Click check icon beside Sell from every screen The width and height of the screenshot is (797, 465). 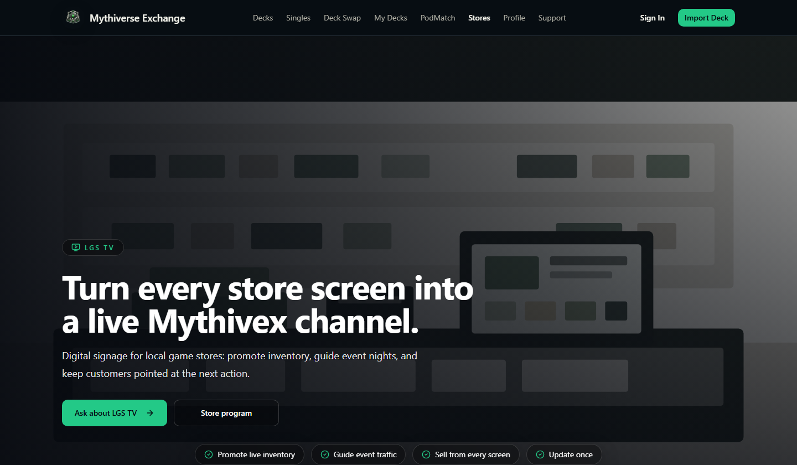coord(426,454)
